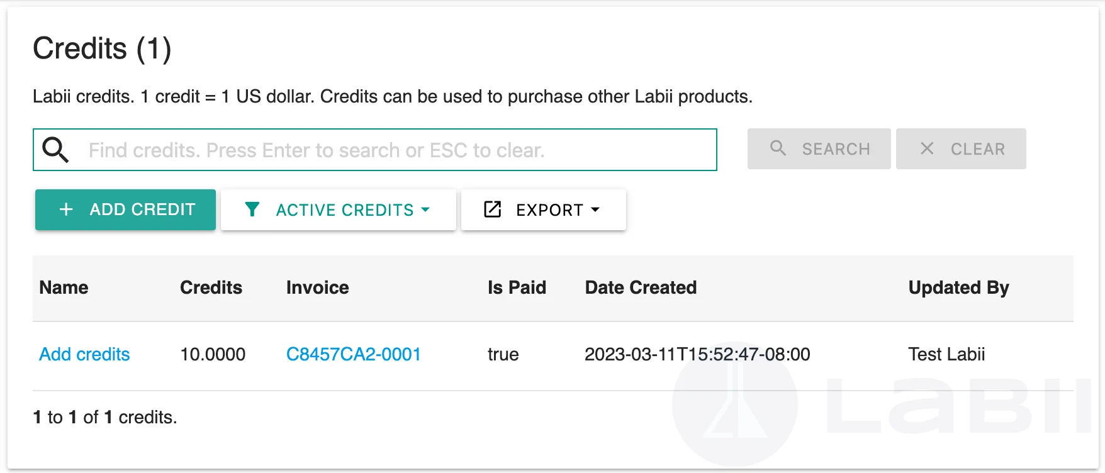Image resolution: width=1105 pixels, height=473 pixels.
Task: Click the magnifier icon in search field
Action: coord(55,150)
